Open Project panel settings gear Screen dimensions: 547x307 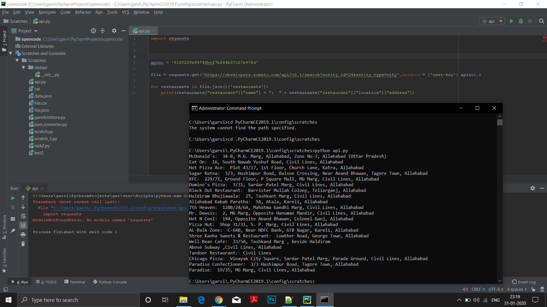pyautogui.click(x=114, y=31)
